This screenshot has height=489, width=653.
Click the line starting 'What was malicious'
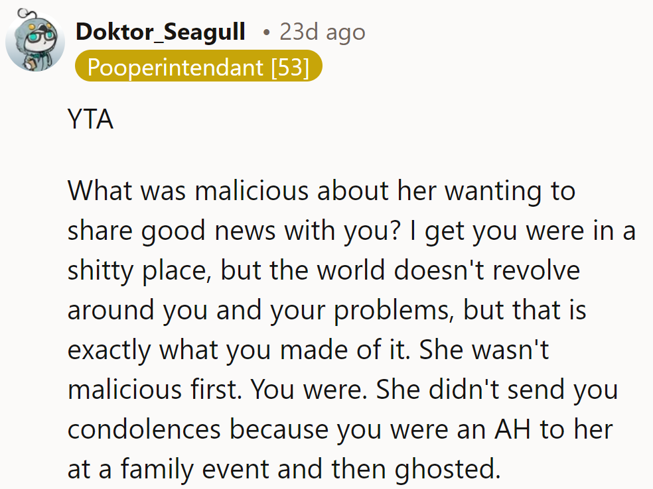click(321, 191)
